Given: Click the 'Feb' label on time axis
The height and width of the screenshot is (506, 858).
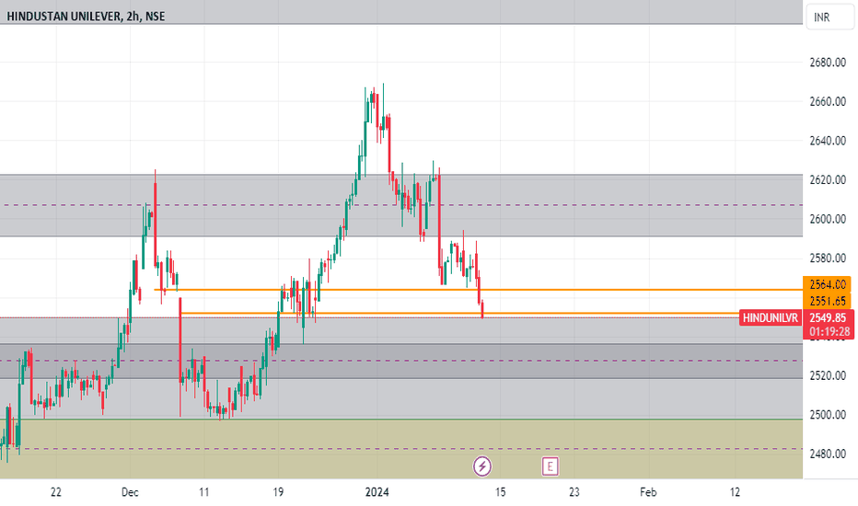Looking at the screenshot, I should [648, 492].
